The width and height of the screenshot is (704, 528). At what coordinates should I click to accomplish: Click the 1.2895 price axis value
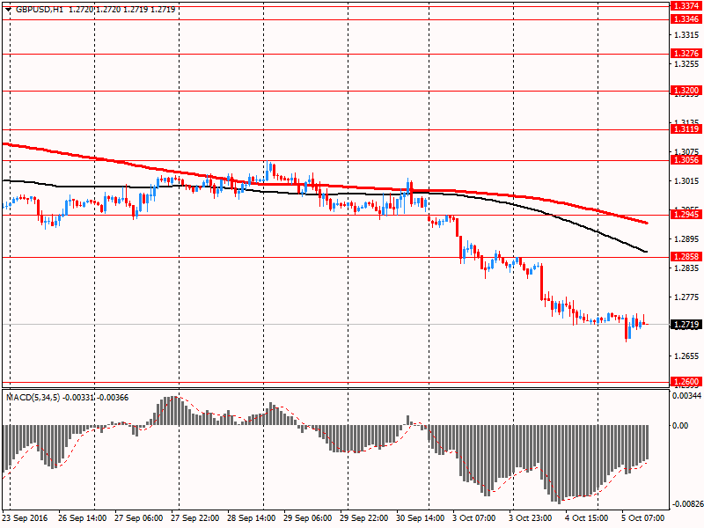tap(687, 239)
